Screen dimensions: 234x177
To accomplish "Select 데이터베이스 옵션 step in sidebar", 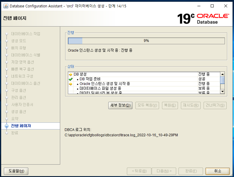I will click(26, 83).
